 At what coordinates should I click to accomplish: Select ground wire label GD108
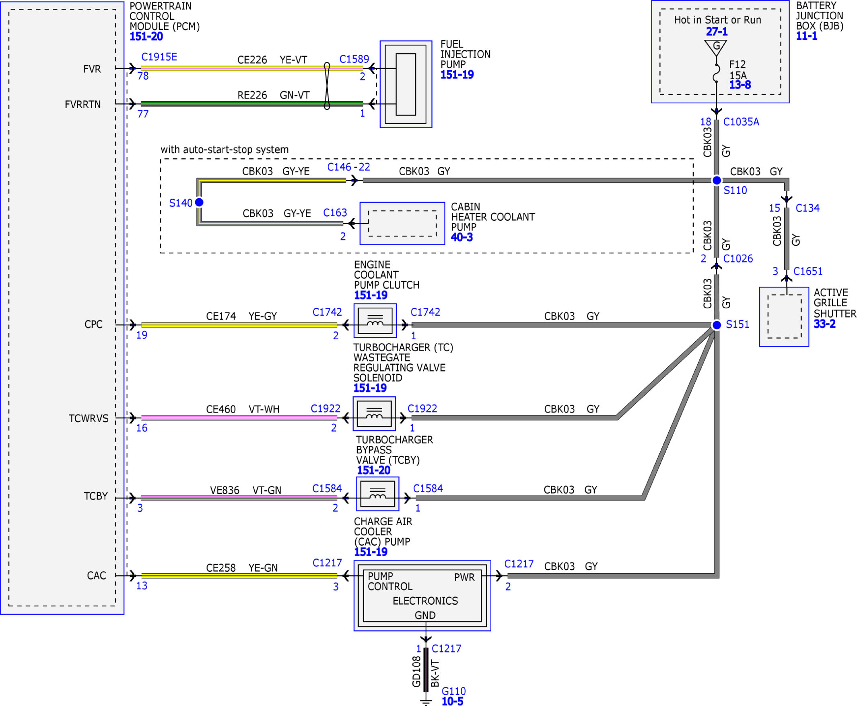(416, 672)
